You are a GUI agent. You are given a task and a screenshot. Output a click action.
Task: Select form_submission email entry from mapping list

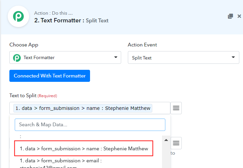pyautogui.click(x=61, y=163)
